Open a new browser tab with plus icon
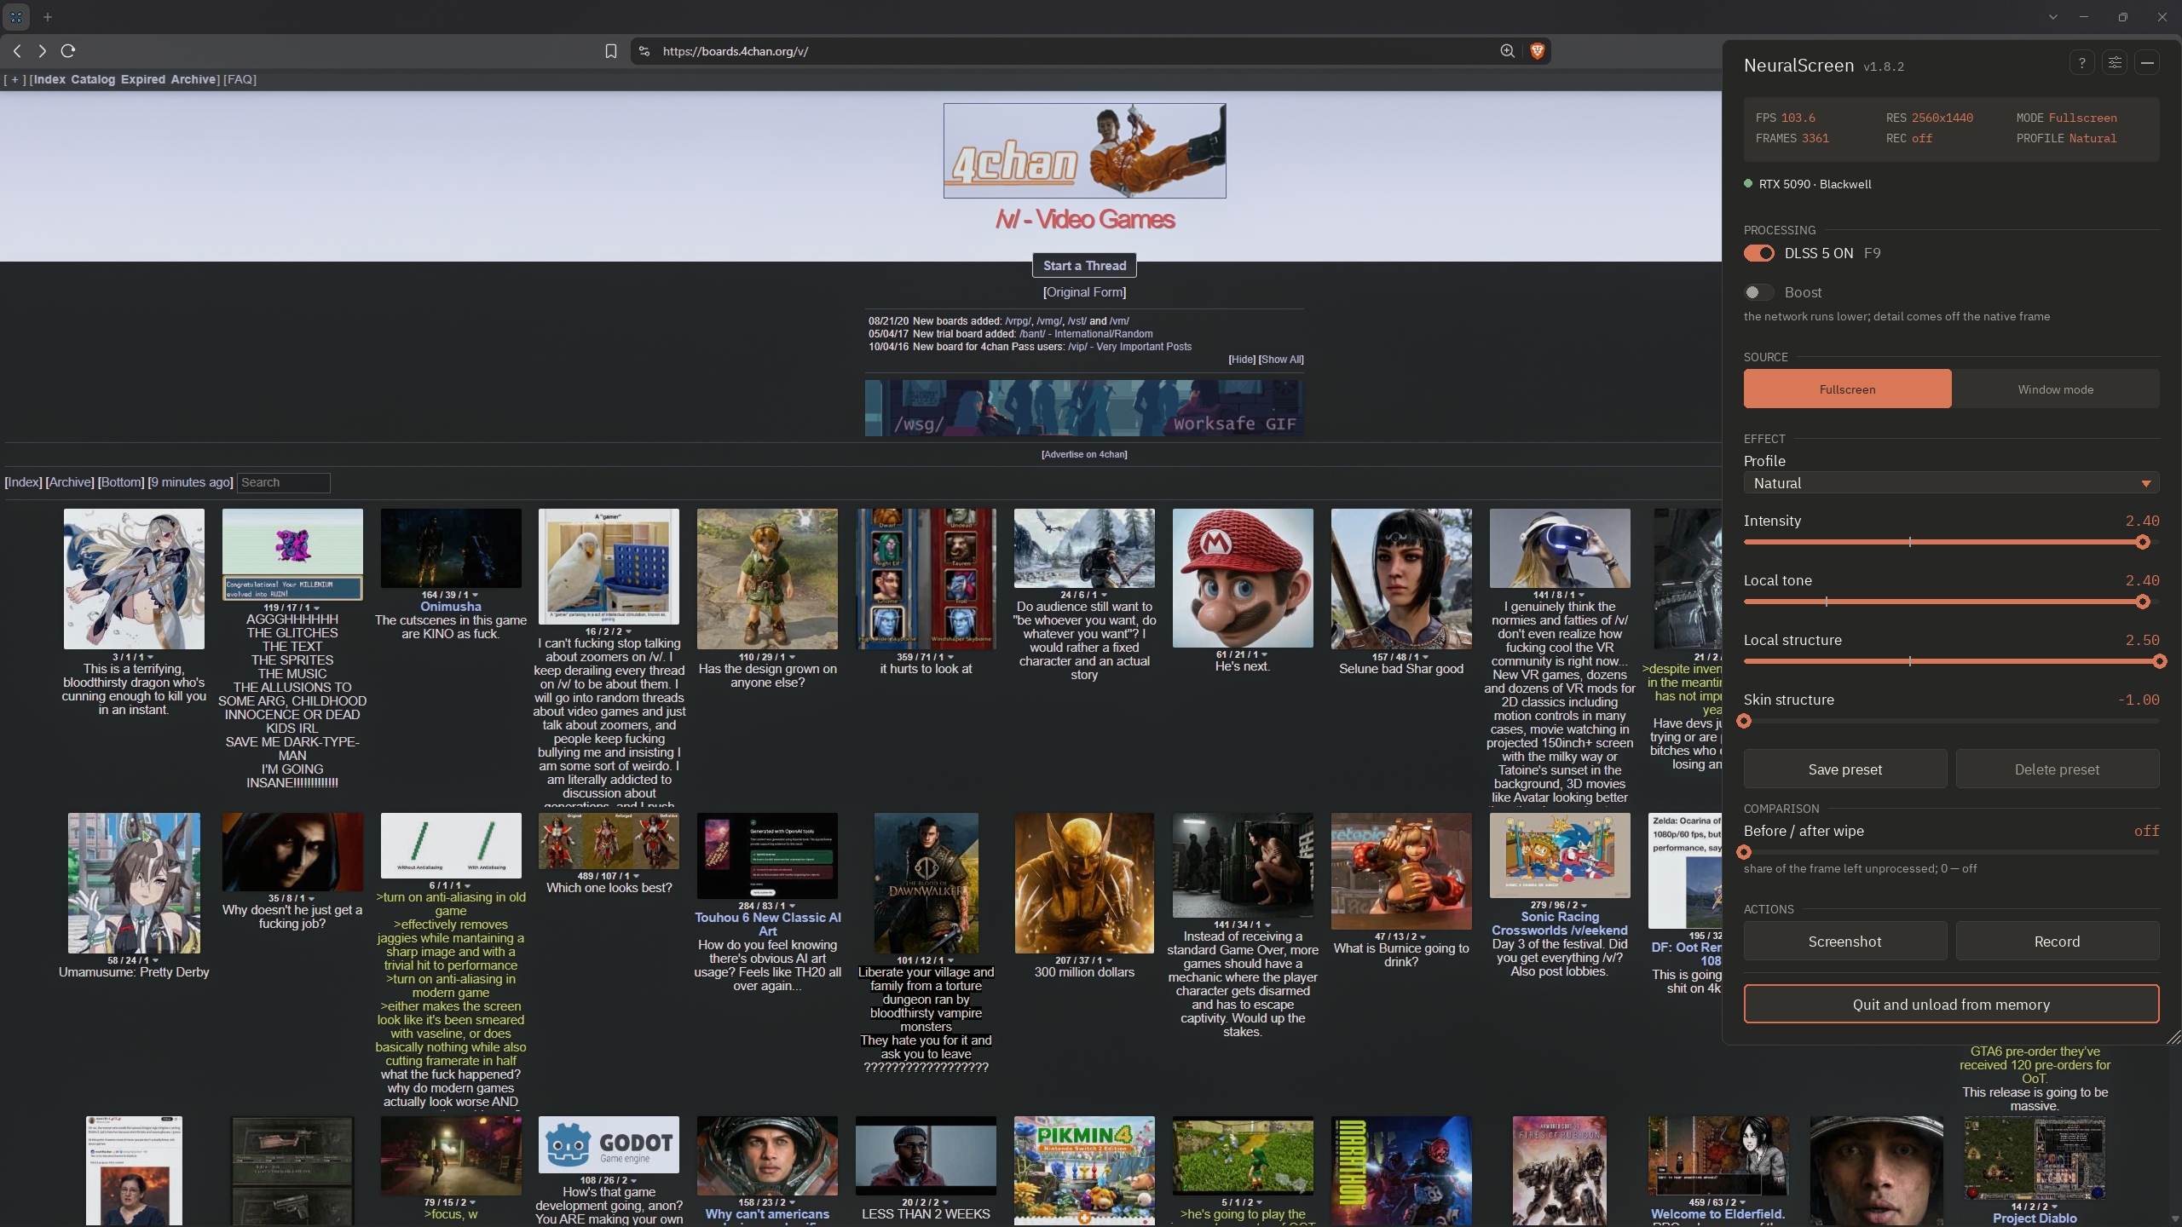 (x=48, y=17)
